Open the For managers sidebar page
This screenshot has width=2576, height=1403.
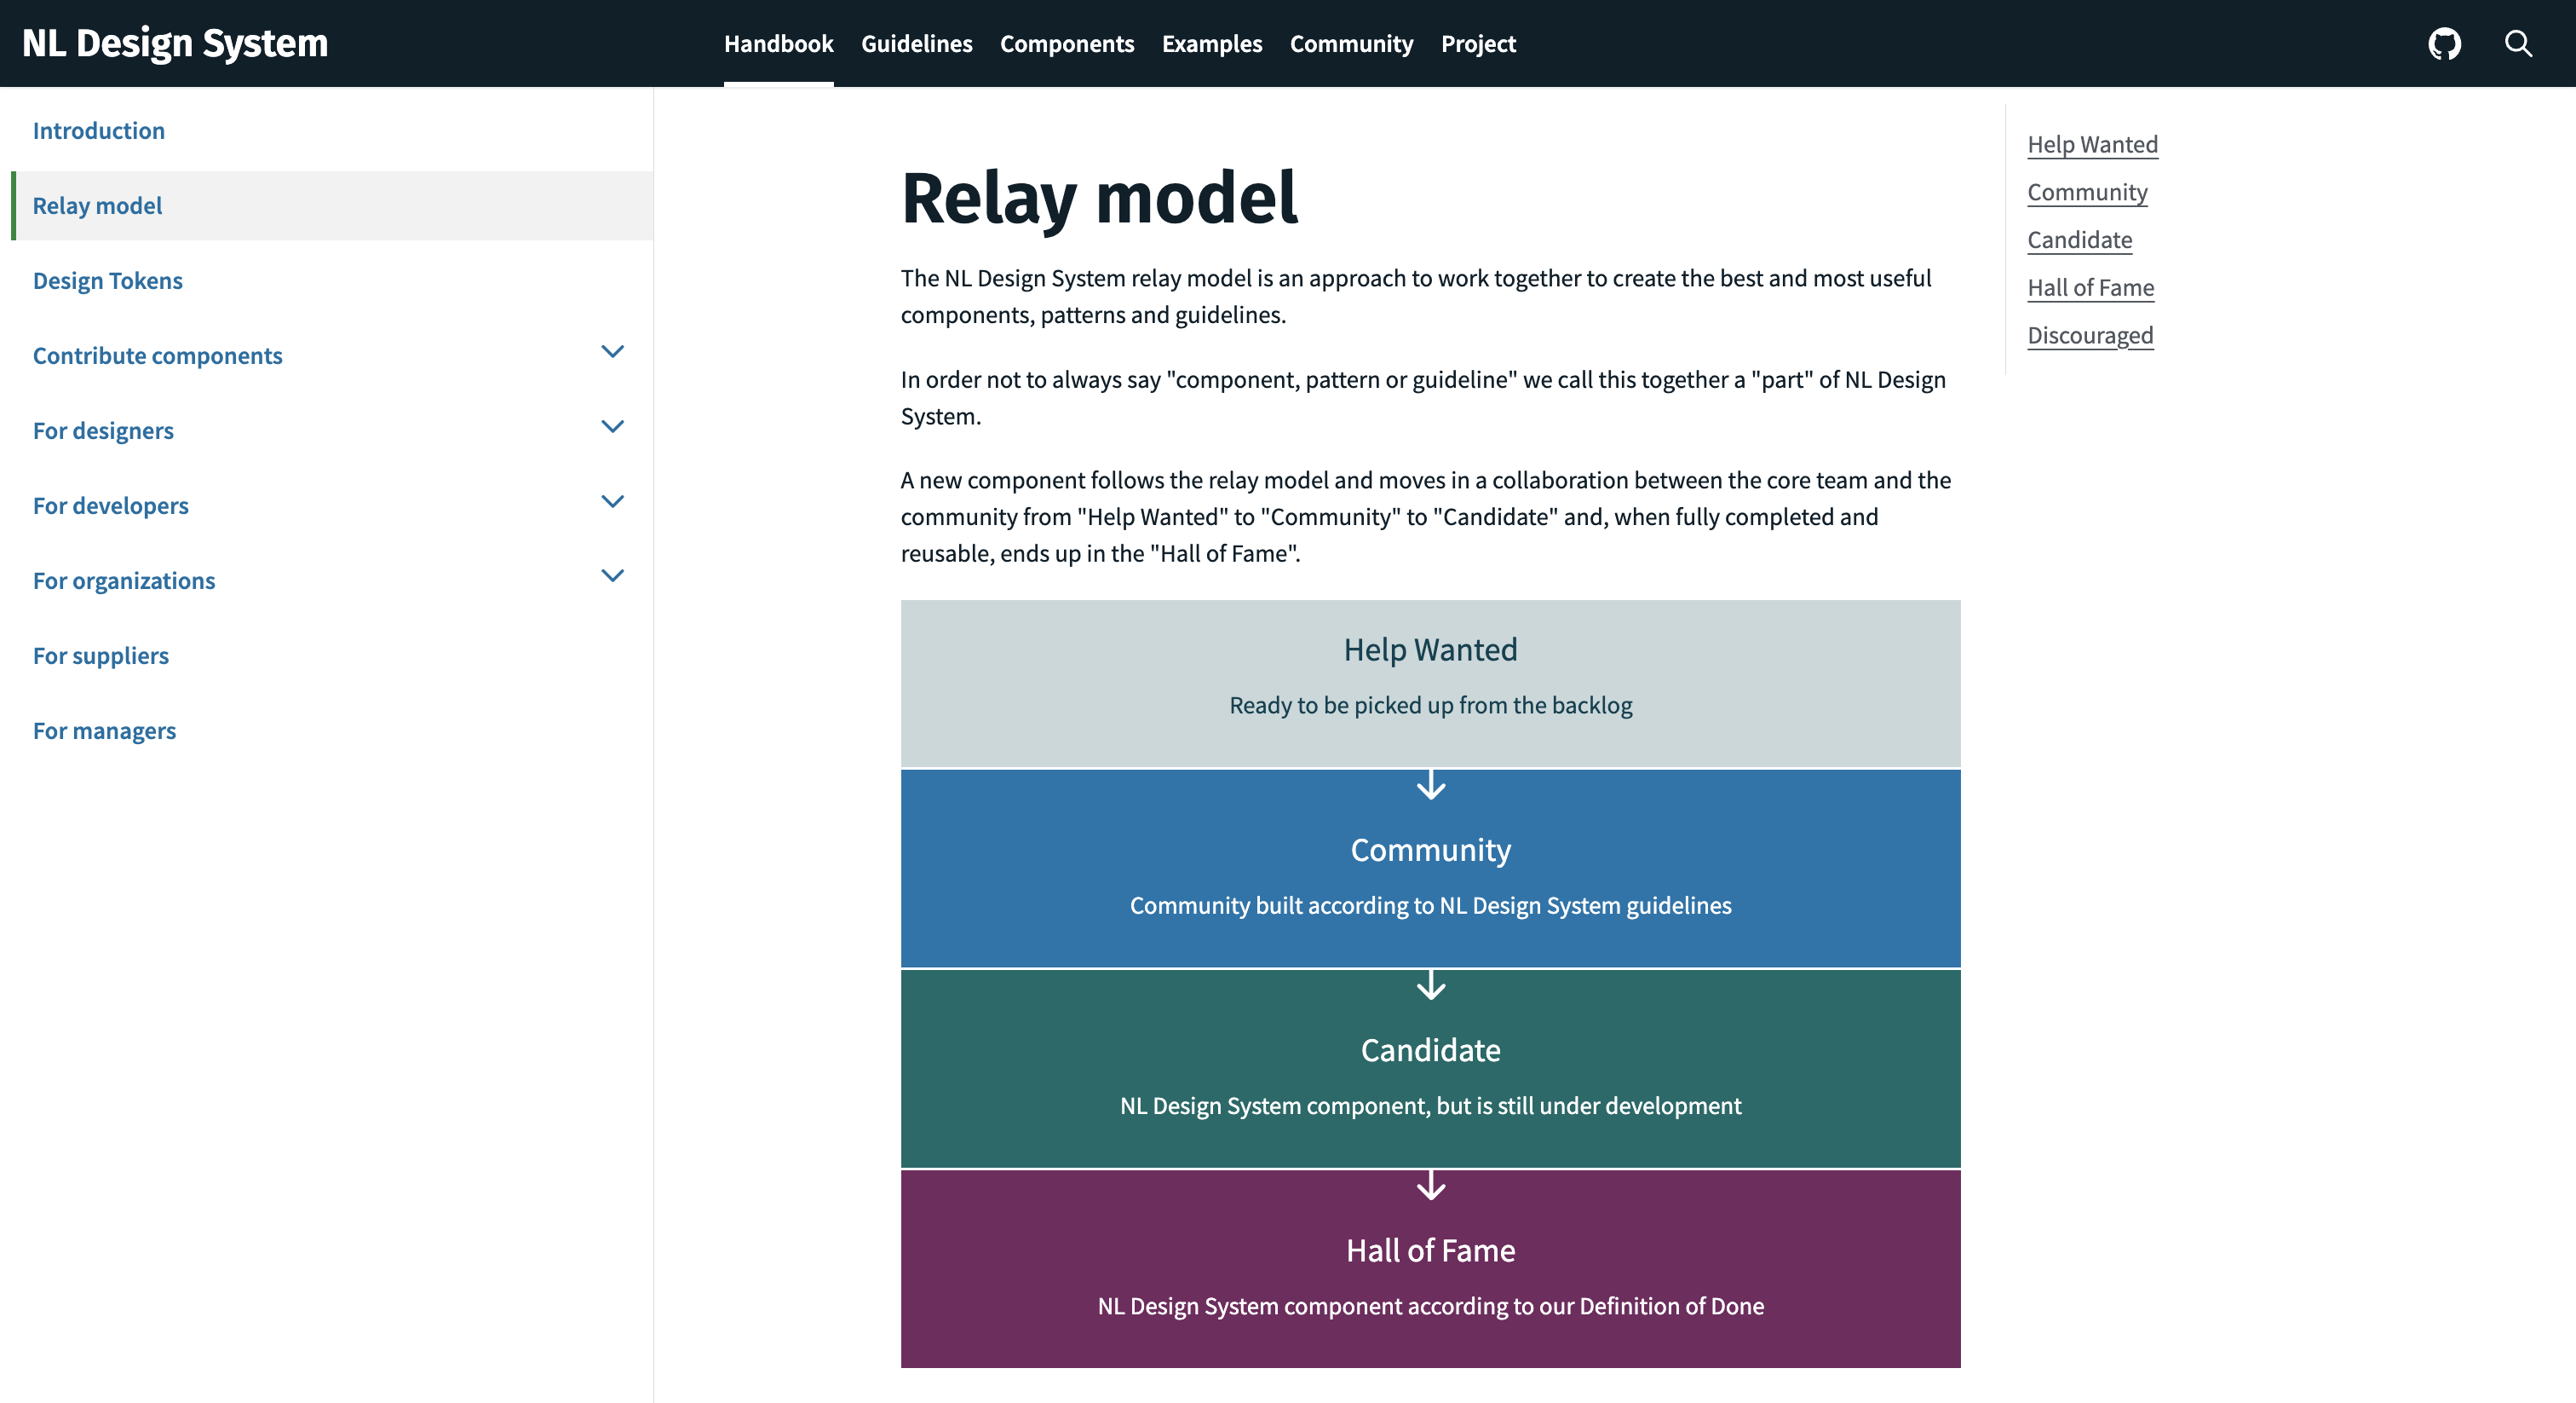tap(104, 731)
